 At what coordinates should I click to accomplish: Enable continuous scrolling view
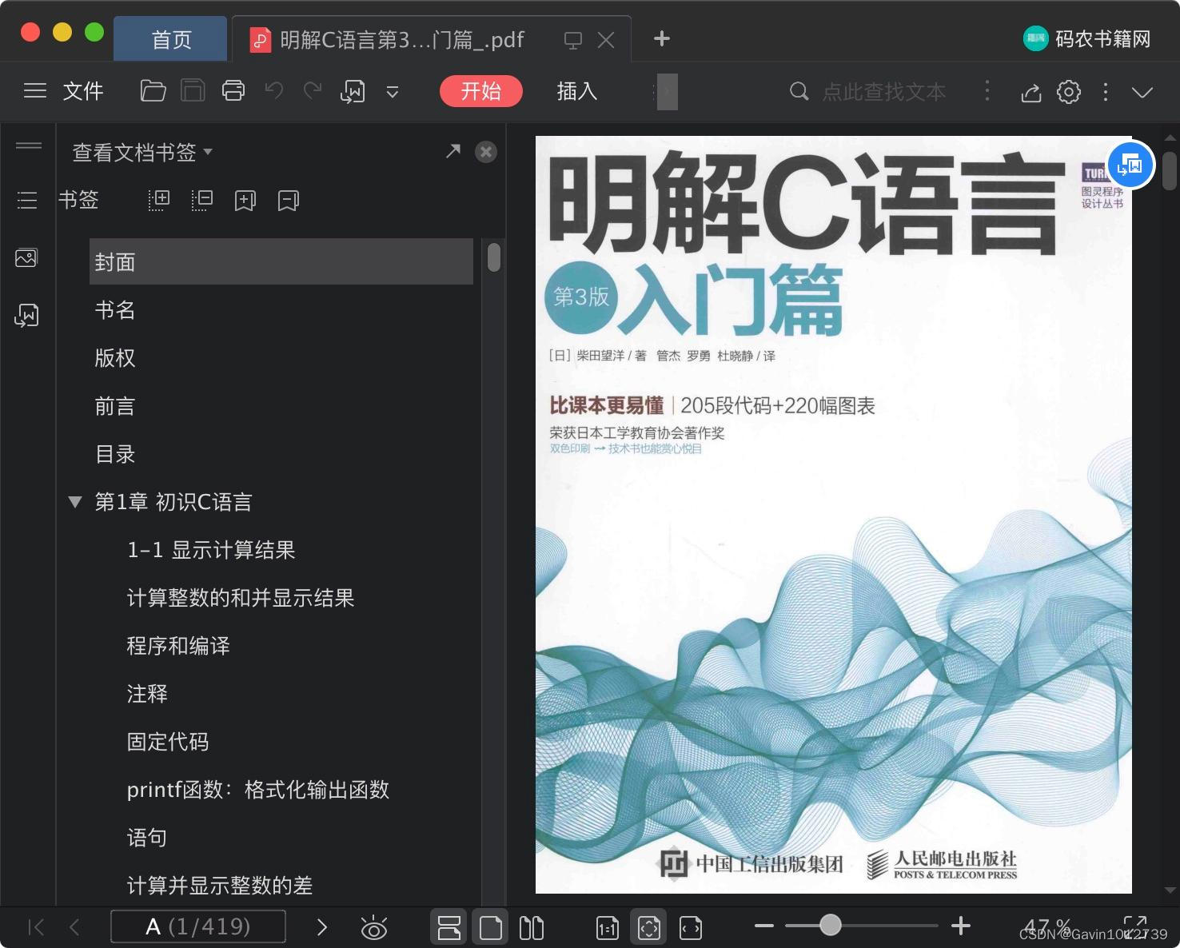pos(449,927)
